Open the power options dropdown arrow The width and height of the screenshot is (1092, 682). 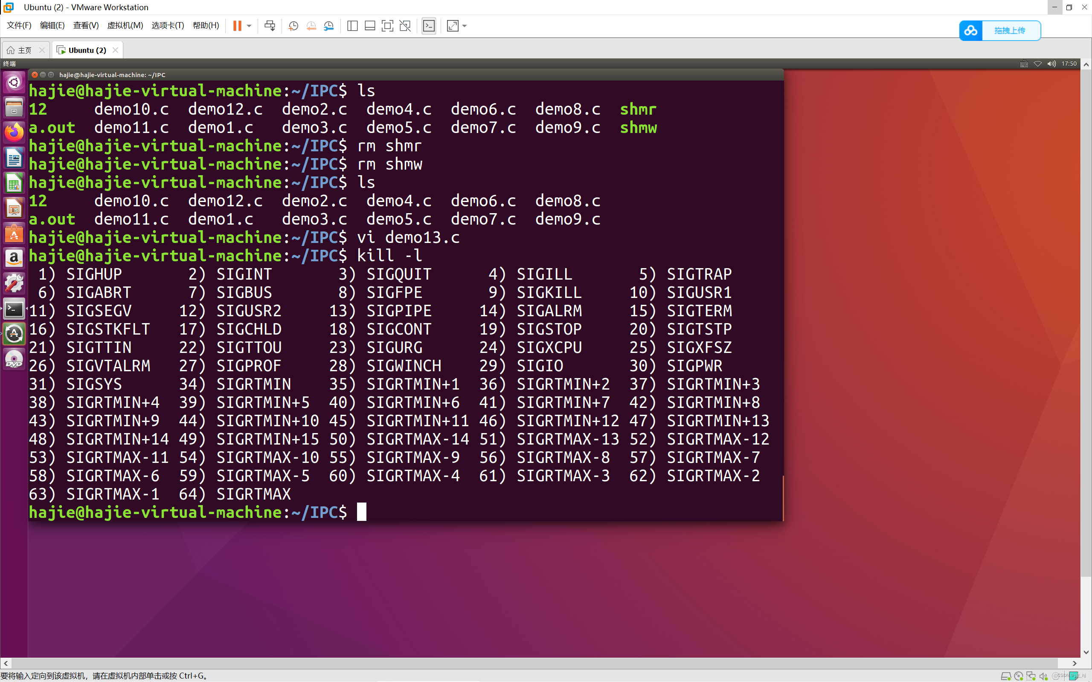(x=249, y=26)
